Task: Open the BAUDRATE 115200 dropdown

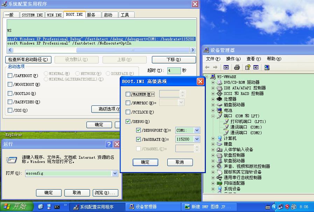Action: pyautogui.click(x=197, y=139)
